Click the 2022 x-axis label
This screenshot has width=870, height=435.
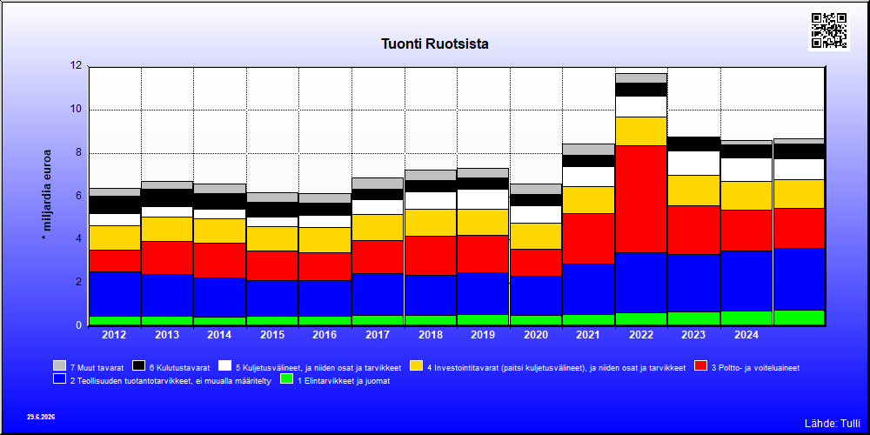[x=641, y=335]
